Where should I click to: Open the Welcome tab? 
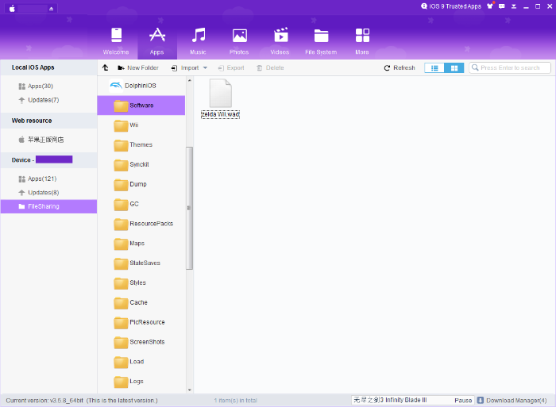116,41
